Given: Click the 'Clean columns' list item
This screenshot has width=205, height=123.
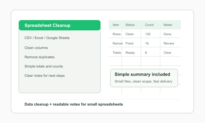Looking at the screenshot, I should [x=36, y=48].
